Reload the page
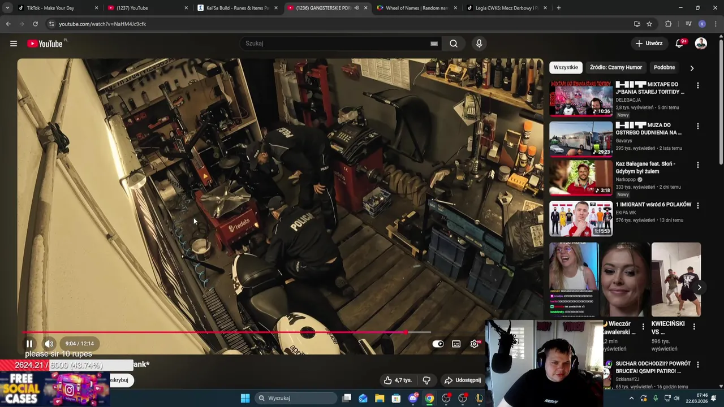The height and width of the screenshot is (407, 724). click(35, 24)
